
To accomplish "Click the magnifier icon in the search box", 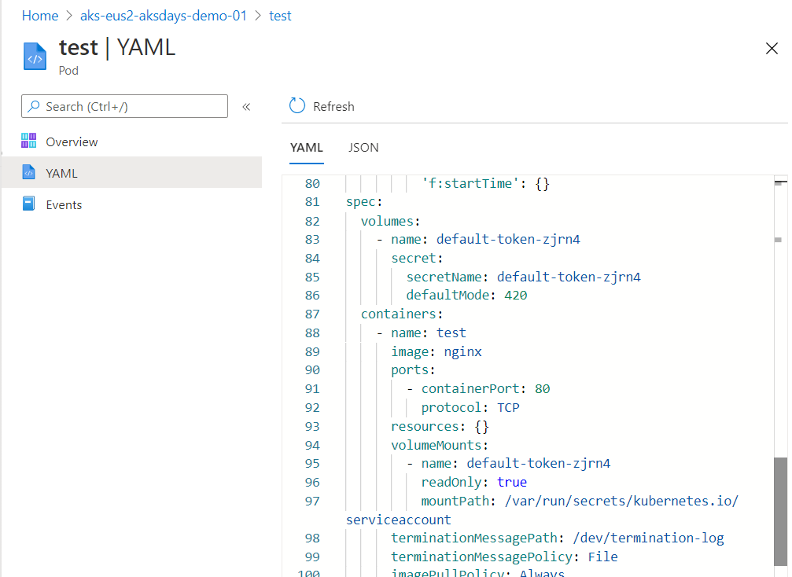I will tap(35, 107).
